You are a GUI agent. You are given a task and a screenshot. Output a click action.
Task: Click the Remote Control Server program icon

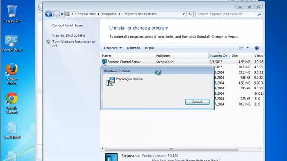(x=104, y=62)
